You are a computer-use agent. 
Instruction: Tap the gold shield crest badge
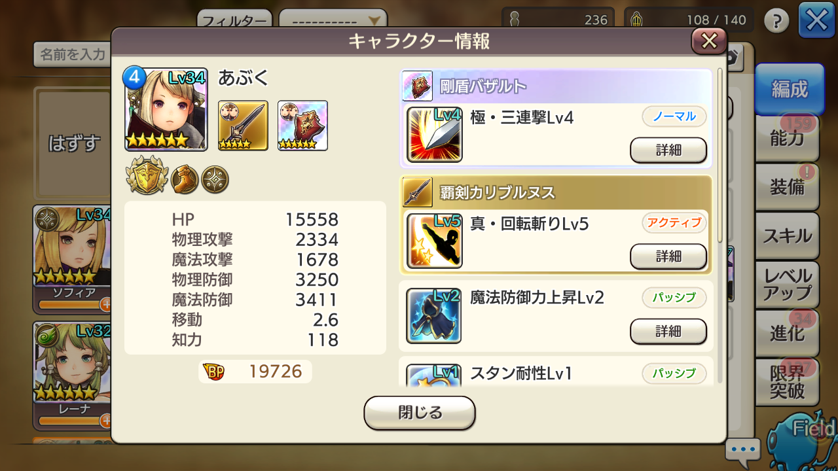click(x=147, y=177)
